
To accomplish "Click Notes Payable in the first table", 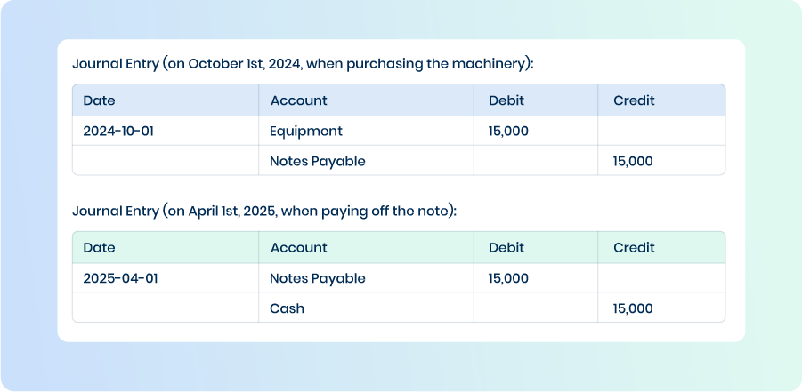I will tap(318, 162).
